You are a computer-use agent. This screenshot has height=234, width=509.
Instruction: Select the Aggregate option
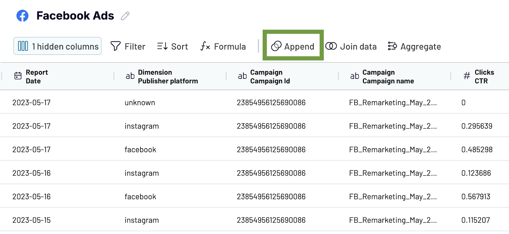coord(414,46)
